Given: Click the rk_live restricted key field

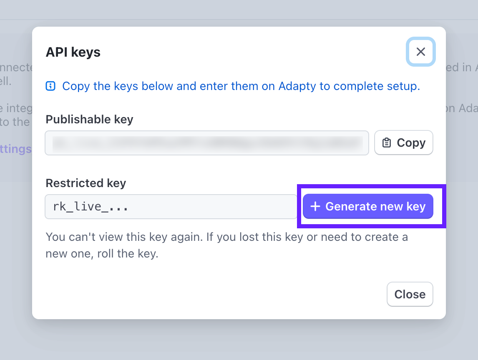Looking at the screenshot, I should [171, 207].
